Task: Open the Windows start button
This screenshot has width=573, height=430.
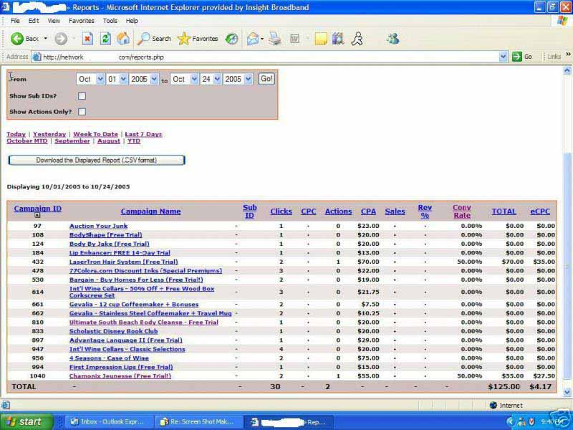Action: pyautogui.click(x=27, y=421)
